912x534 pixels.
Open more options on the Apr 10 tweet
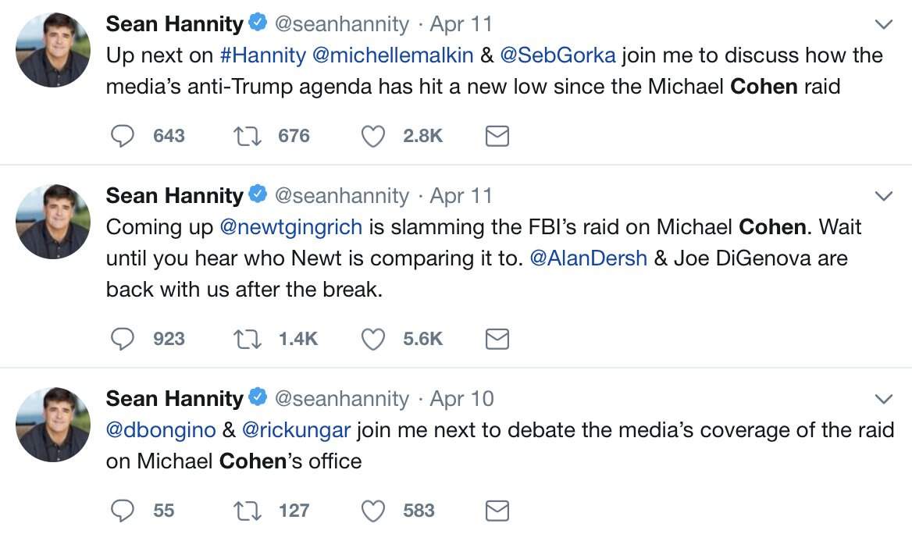883,399
